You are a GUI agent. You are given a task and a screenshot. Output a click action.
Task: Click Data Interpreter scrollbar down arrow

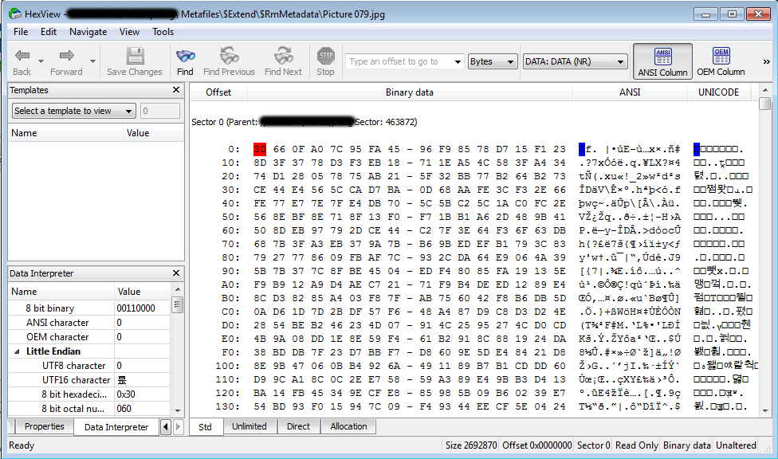tap(178, 411)
